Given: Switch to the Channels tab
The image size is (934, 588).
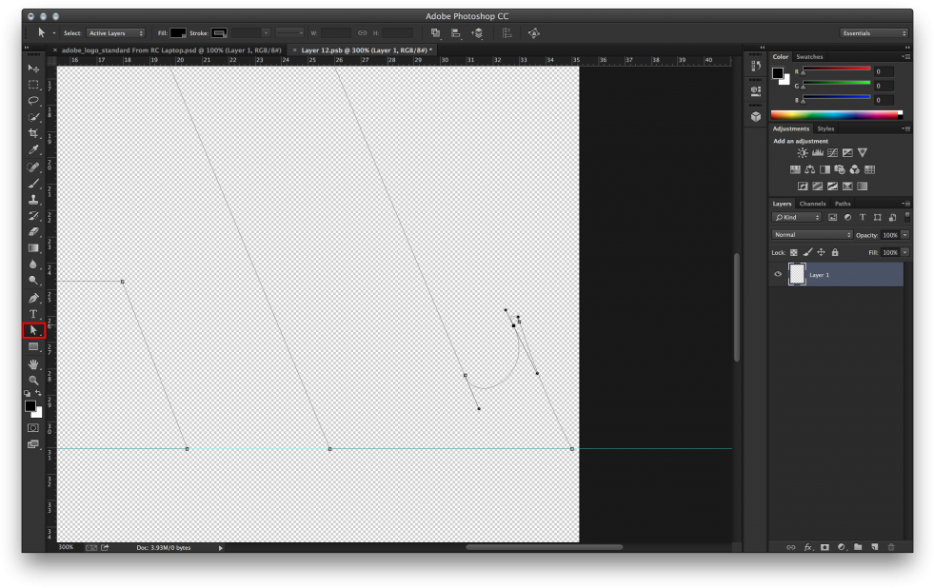Looking at the screenshot, I should click(x=813, y=203).
